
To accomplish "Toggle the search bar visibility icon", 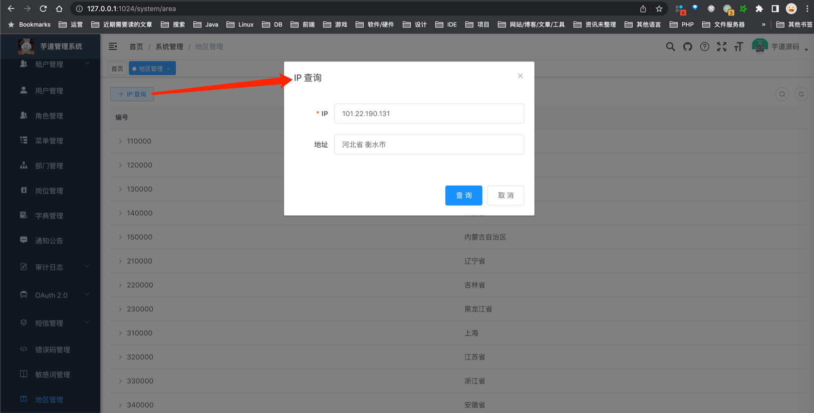I will (782, 94).
